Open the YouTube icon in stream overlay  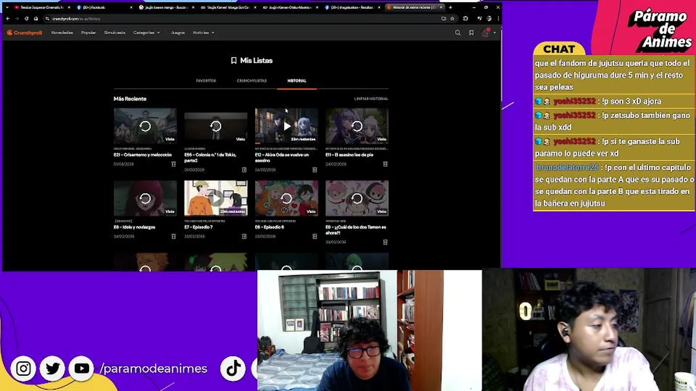(82, 369)
